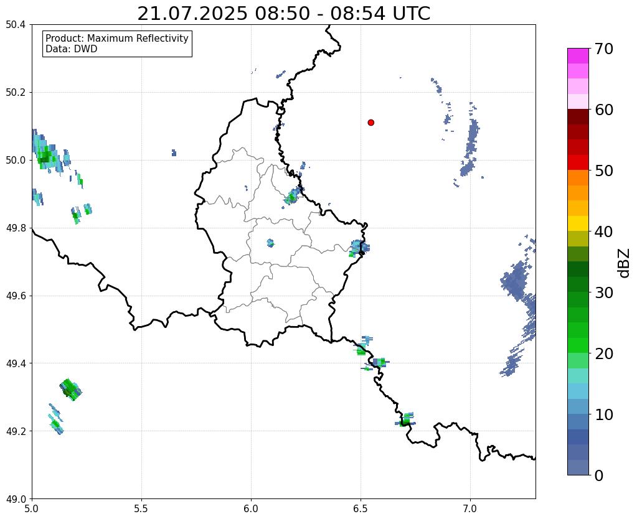This screenshot has width=637, height=519.
Task: Click the 70 tick label on colorbar
Action: (x=604, y=49)
